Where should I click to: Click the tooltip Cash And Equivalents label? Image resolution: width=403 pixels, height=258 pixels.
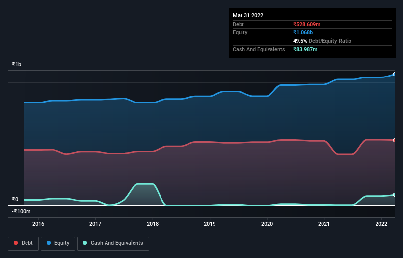click(x=259, y=49)
